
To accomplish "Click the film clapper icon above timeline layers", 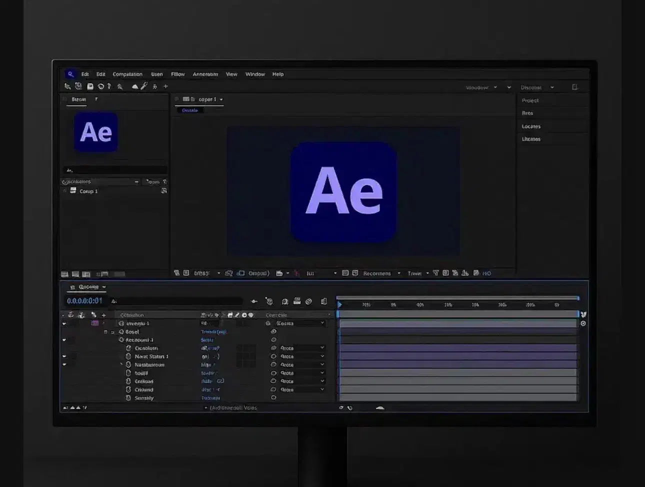I will 297,301.
